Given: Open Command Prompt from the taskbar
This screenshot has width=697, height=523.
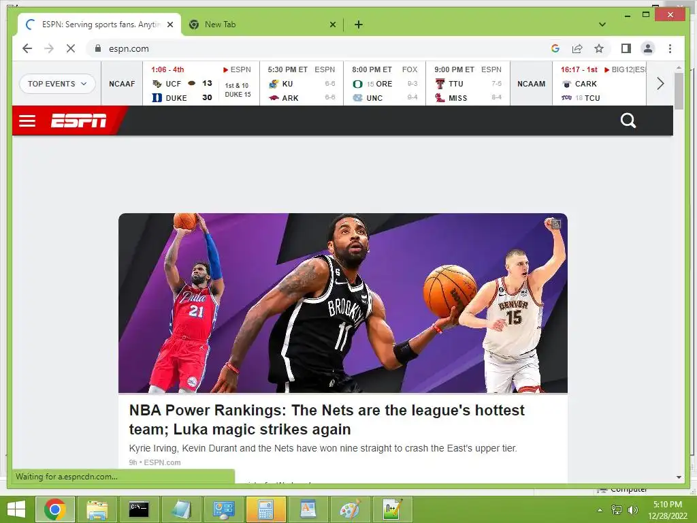Looking at the screenshot, I should (139, 509).
